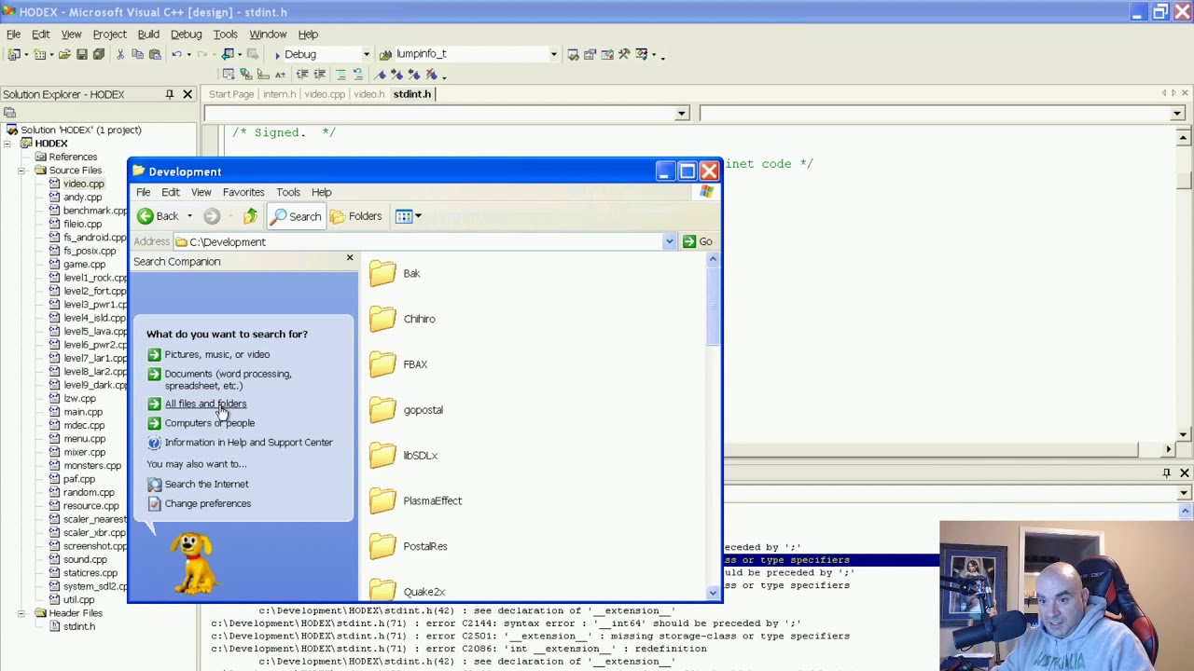Click the Go button arrow icon
The height and width of the screenshot is (671, 1194).
pyautogui.click(x=689, y=241)
